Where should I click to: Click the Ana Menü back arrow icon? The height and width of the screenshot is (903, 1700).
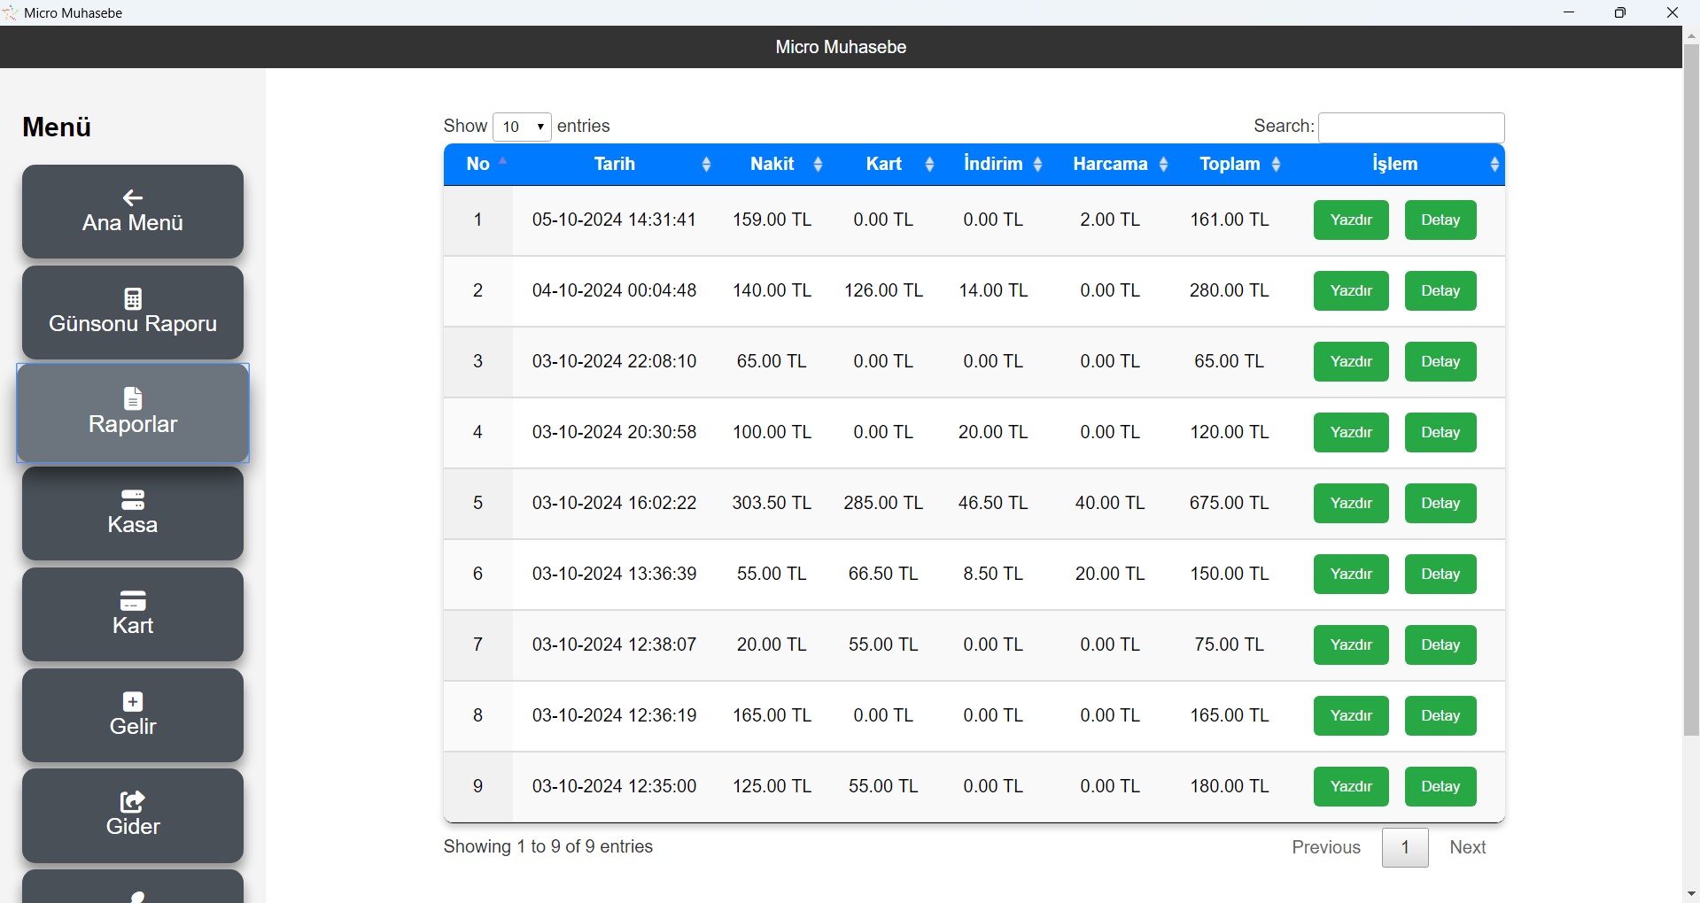133,197
